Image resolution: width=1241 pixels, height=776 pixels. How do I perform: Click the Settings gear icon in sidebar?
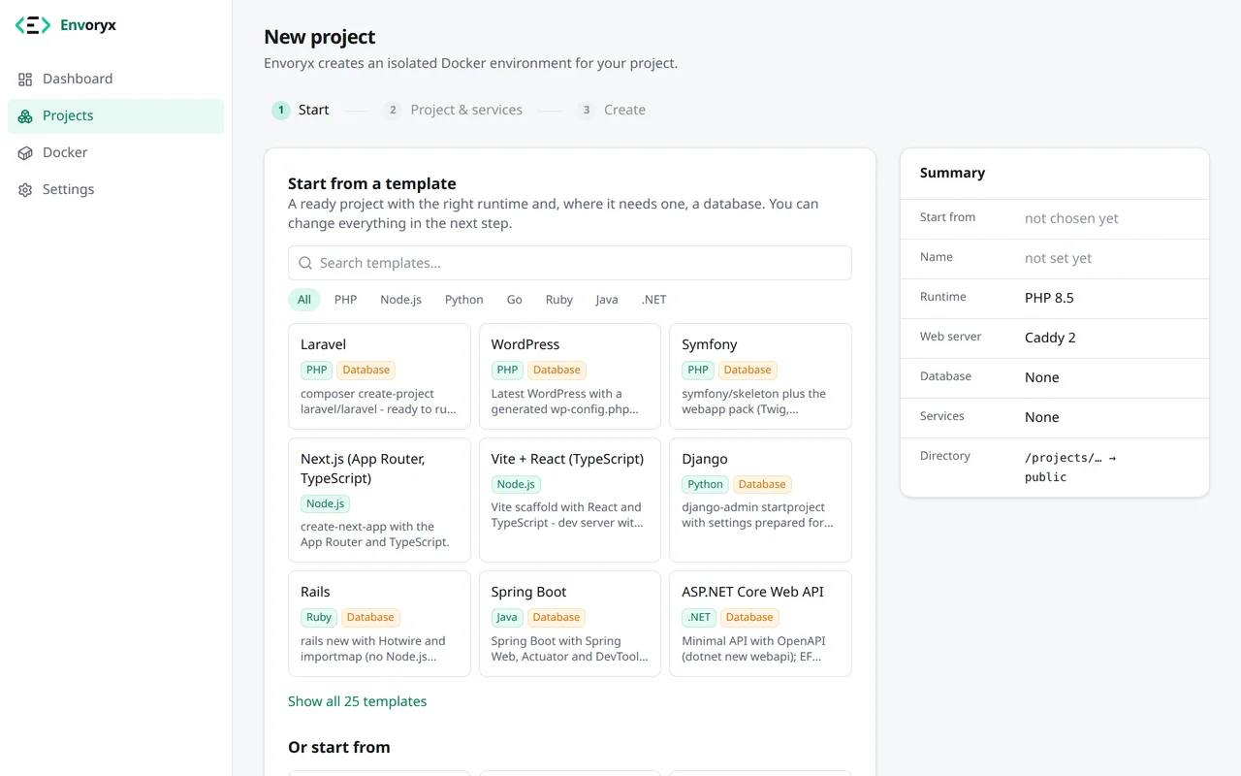pos(25,190)
